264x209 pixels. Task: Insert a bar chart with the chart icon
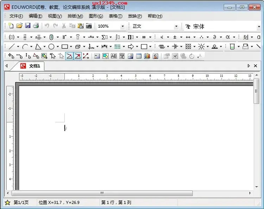pyautogui.click(x=147, y=56)
